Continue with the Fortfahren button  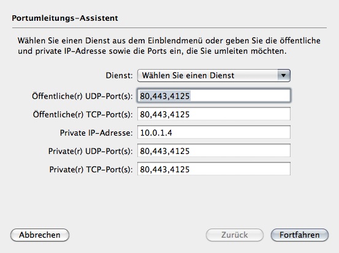[x=299, y=235]
